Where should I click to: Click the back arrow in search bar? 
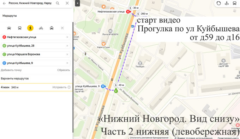(4, 3)
